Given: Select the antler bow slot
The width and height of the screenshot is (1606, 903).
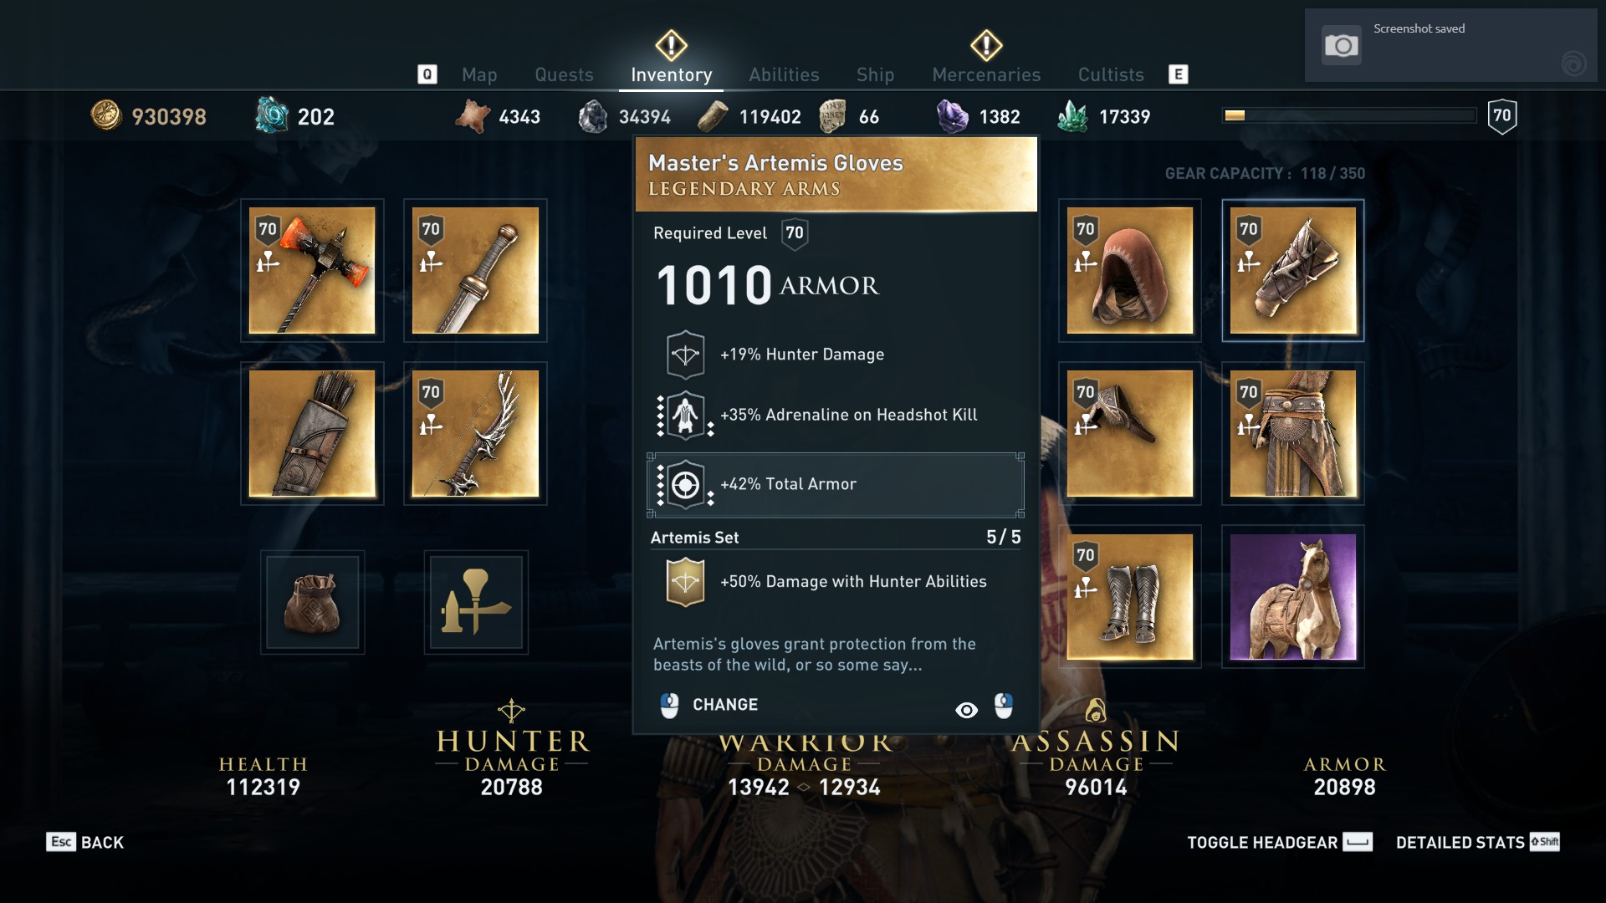Looking at the screenshot, I should pyautogui.click(x=475, y=433).
